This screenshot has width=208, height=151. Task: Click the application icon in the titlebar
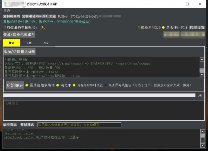(4, 3)
